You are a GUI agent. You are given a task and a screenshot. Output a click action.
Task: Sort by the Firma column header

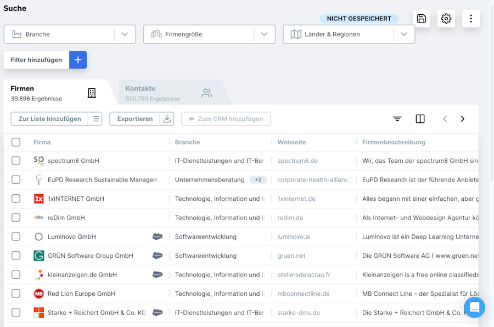(42, 142)
